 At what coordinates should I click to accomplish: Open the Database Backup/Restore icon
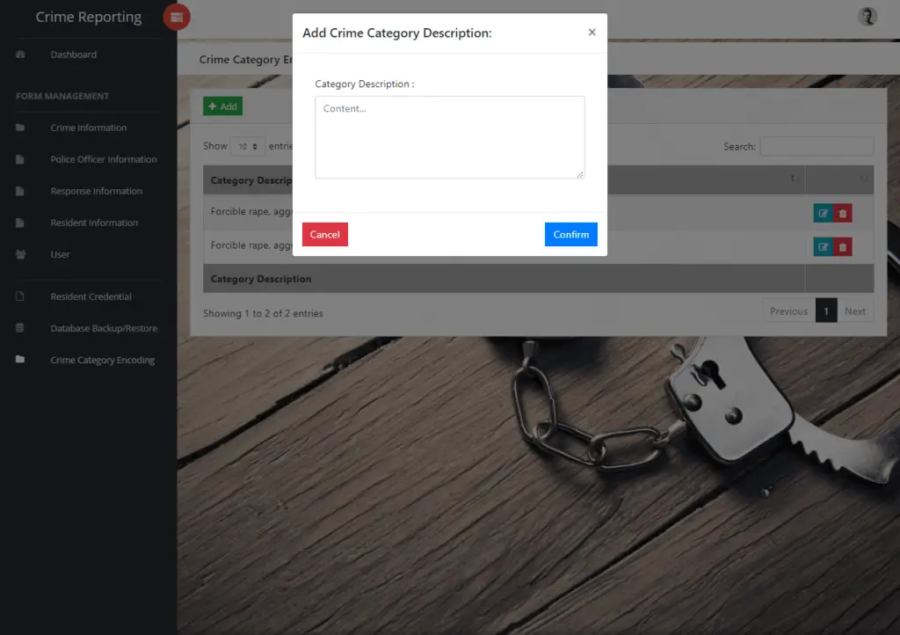click(x=19, y=328)
